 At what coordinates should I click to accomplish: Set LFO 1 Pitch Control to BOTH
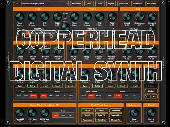(x=33, y=96)
